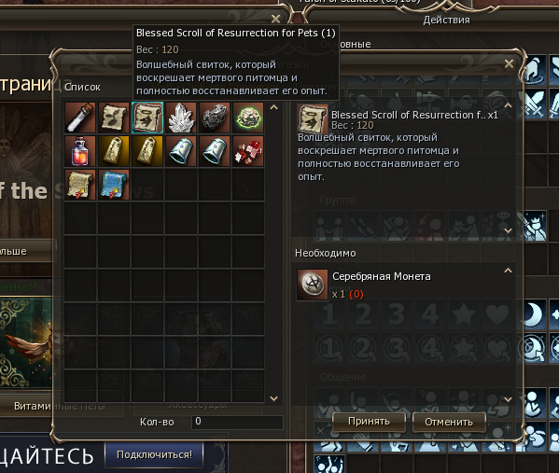Click the crescent moon action icon
559x473 pixels.
534,314
